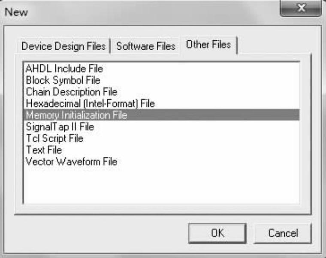
Task: Choose Block Symbol File
Action: point(63,80)
